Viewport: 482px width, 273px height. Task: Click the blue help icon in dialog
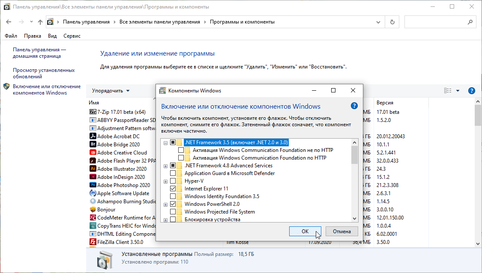coord(354,106)
